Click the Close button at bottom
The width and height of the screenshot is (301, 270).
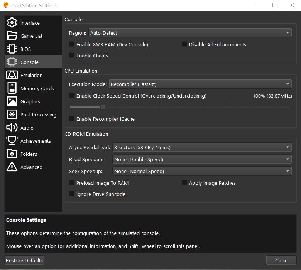pyautogui.click(x=281, y=260)
